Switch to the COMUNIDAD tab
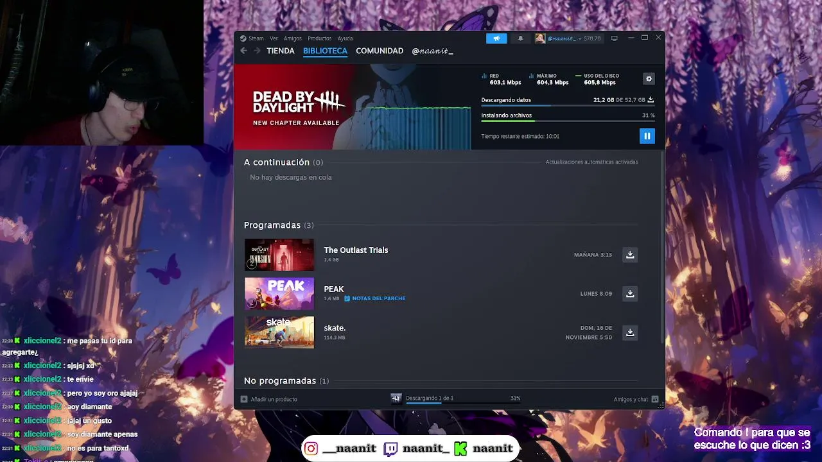This screenshot has width=822, height=462. click(x=380, y=51)
